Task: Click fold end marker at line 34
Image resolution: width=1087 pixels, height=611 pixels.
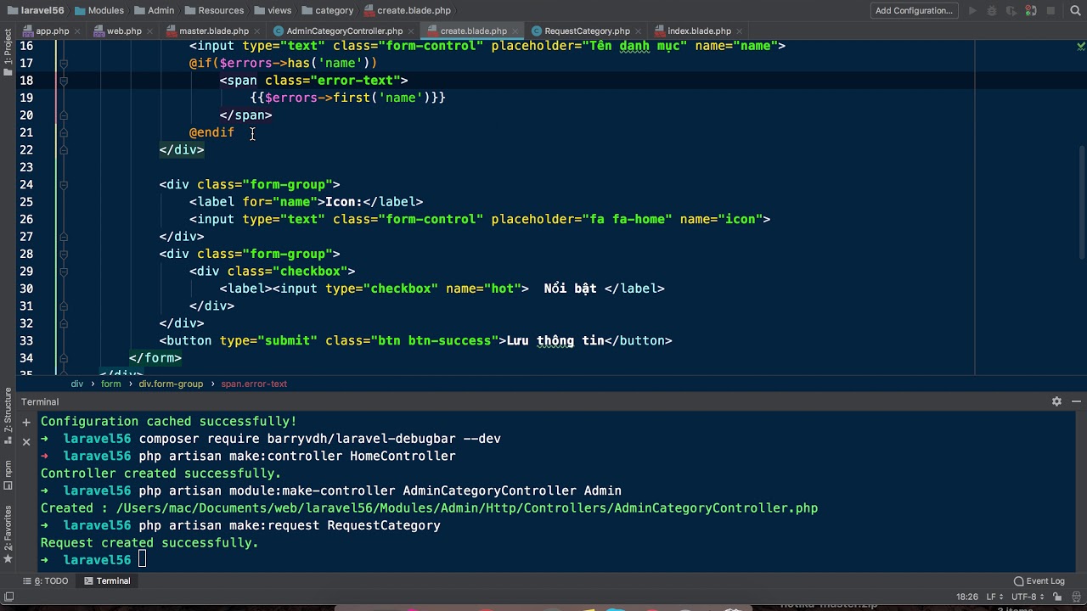Action: tap(63, 358)
